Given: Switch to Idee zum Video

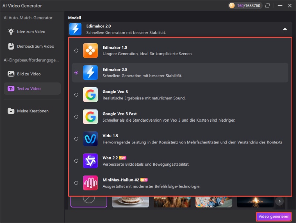Looking at the screenshot, I should [x=31, y=32].
